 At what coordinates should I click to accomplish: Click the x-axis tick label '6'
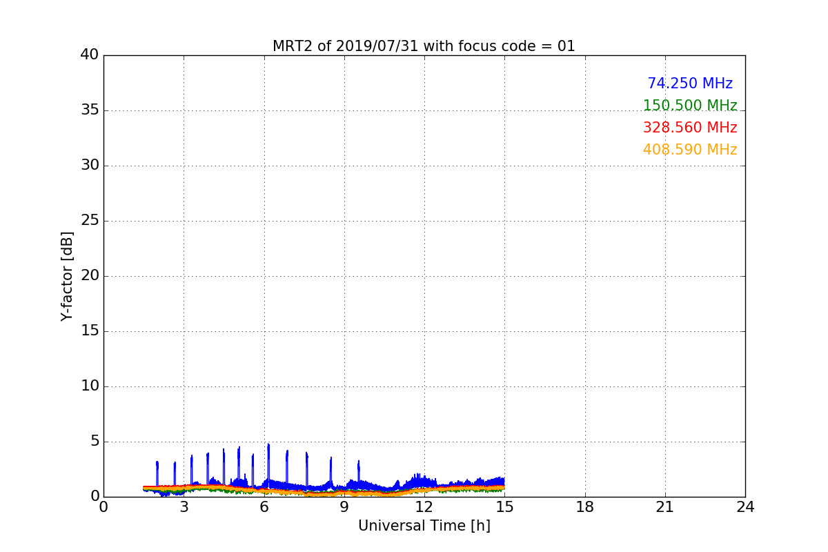tap(264, 507)
